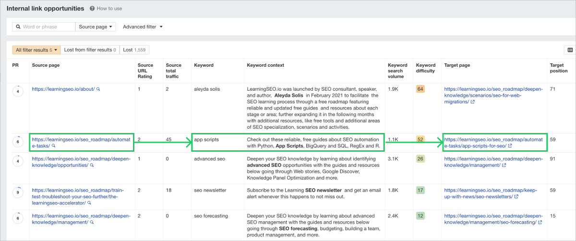Click magnifier icon beside automate-tasks source page
This screenshot has height=241, width=576.
53,145
